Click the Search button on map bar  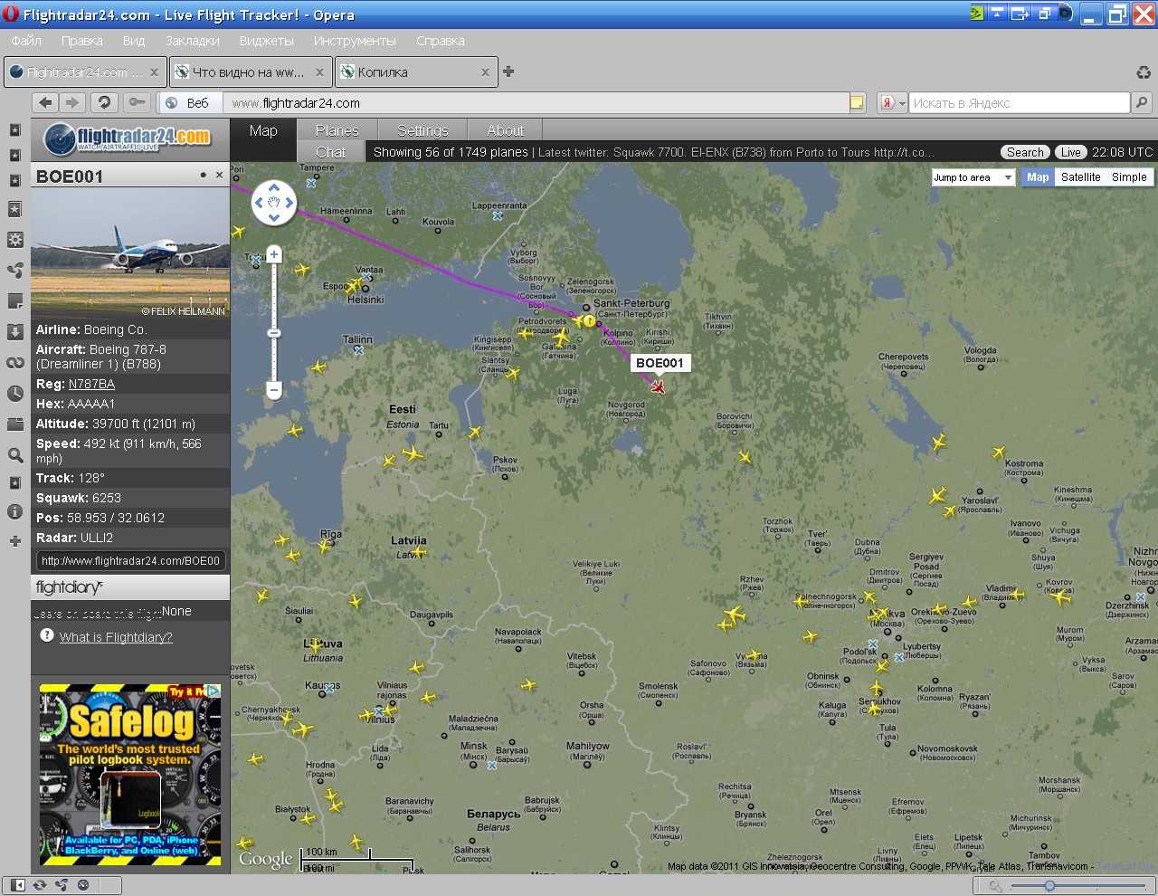coord(1025,152)
